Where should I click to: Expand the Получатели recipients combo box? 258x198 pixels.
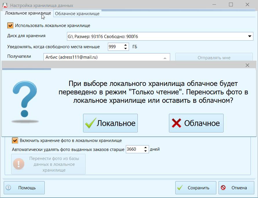pyautogui.click(x=165, y=58)
